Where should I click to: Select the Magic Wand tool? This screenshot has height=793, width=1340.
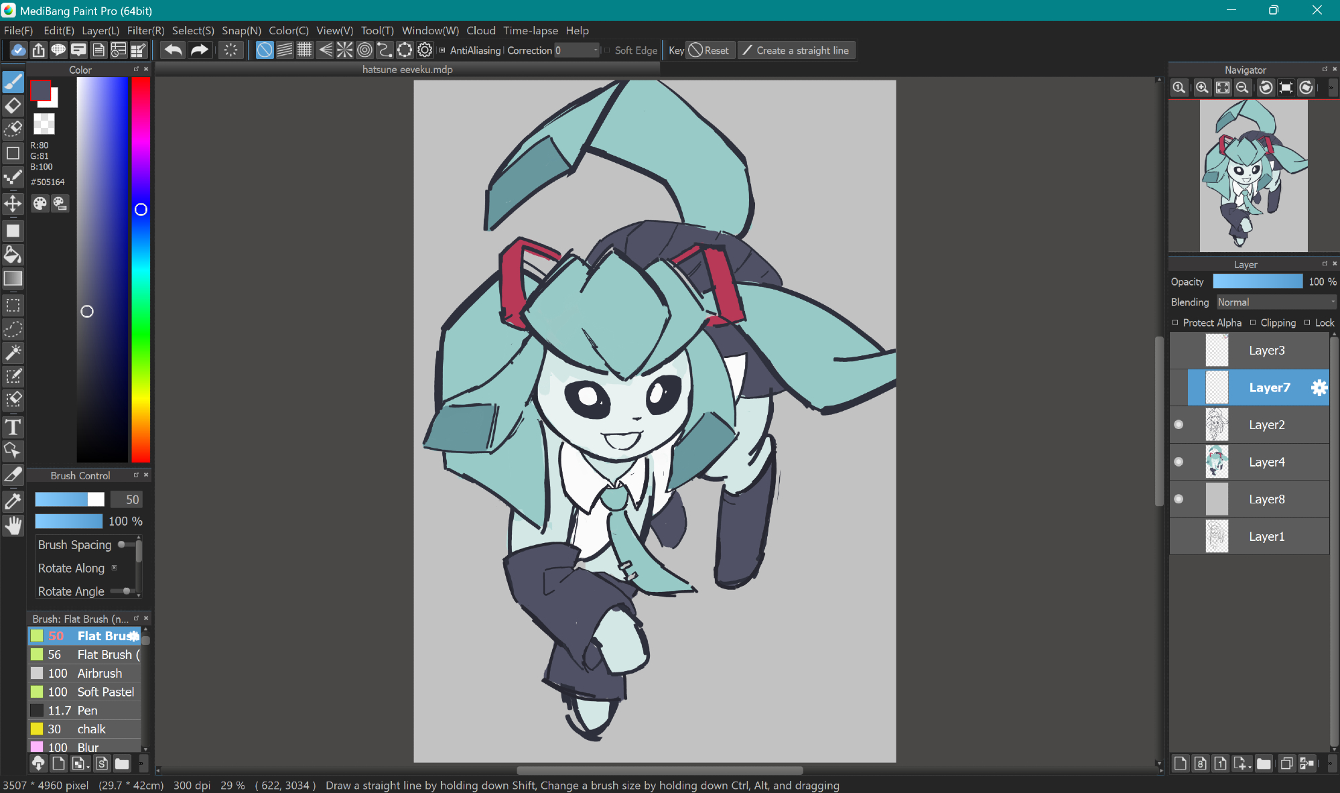pyautogui.click(x=13, y=353)
